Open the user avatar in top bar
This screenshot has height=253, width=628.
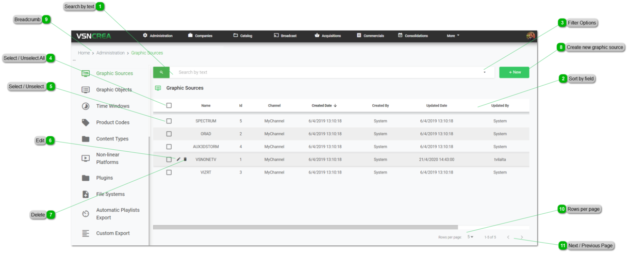pyautogui.click(x=530, y=36)
